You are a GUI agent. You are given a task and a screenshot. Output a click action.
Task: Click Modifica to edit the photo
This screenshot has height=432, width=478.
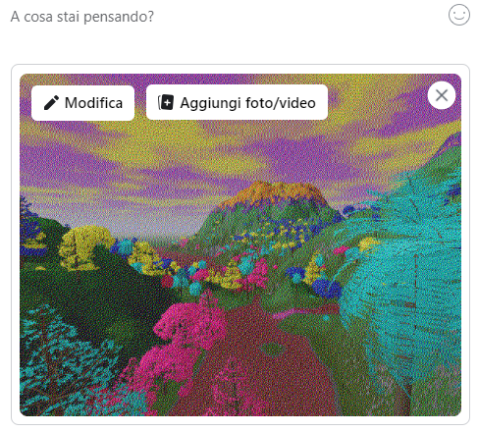tap(82, 103)
